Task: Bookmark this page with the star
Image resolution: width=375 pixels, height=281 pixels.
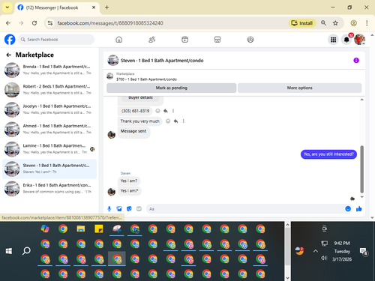Action: [x=335, y=23]
